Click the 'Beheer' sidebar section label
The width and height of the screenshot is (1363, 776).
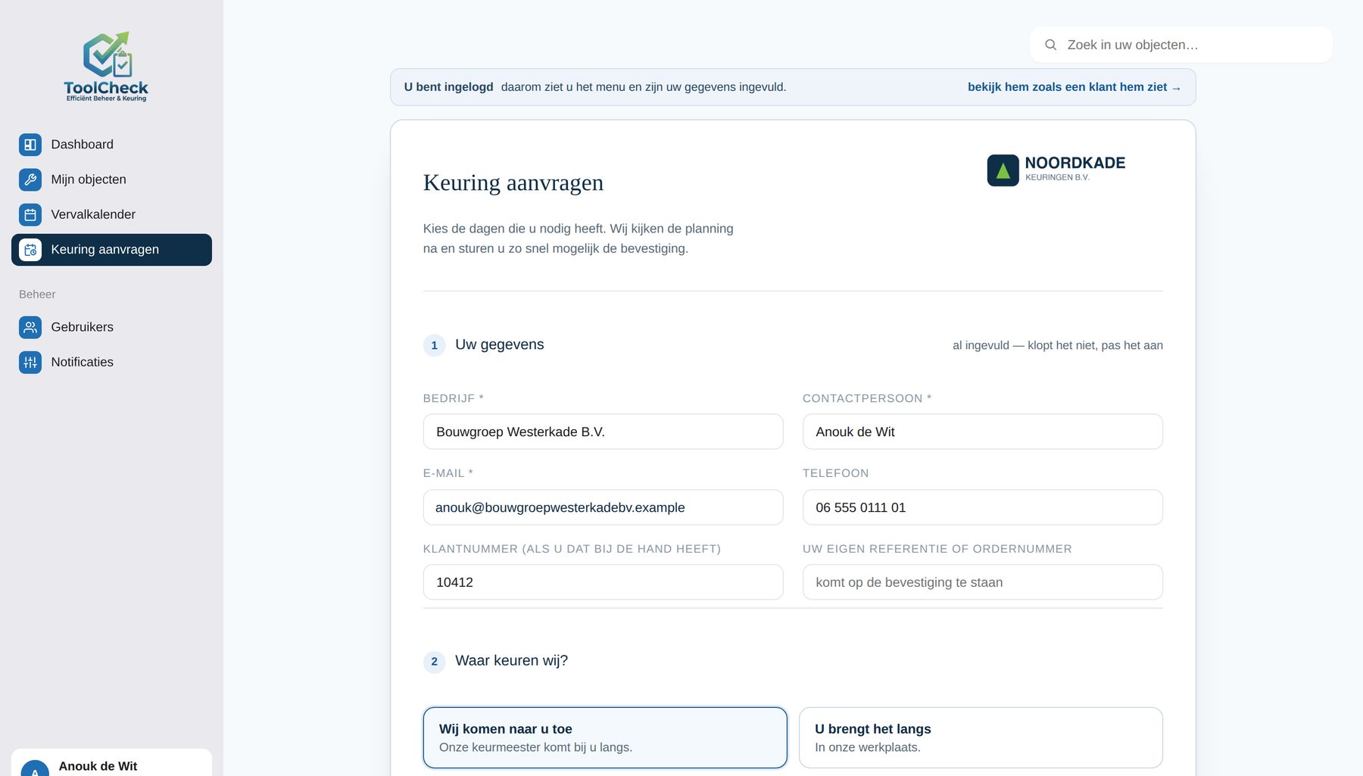[37, 295]
